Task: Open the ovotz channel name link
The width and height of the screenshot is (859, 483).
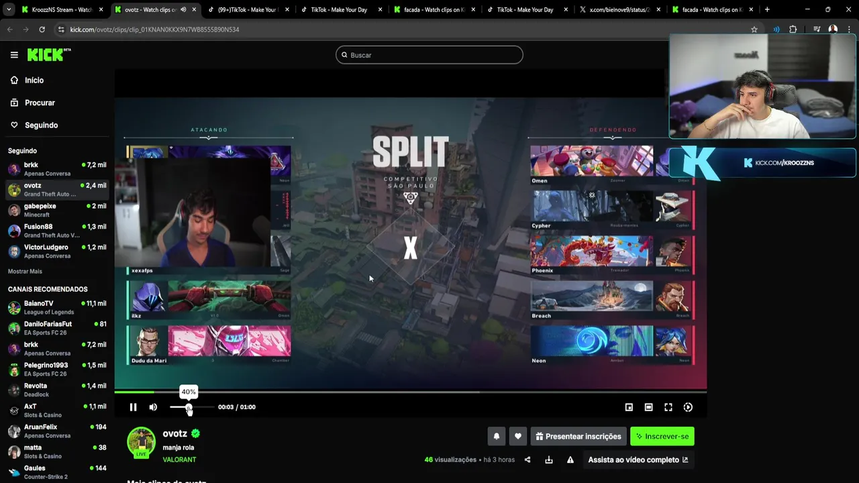Action: click(174, 433)
